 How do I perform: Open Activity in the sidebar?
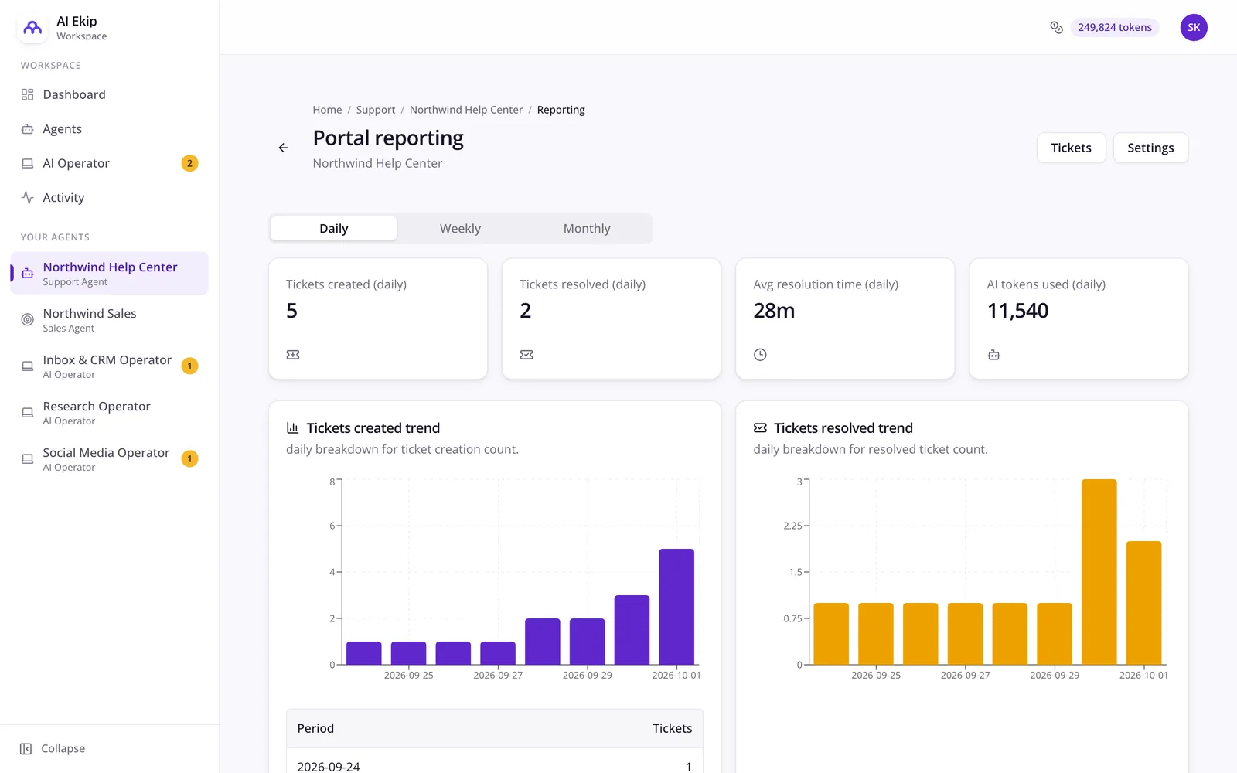[109, 198]
